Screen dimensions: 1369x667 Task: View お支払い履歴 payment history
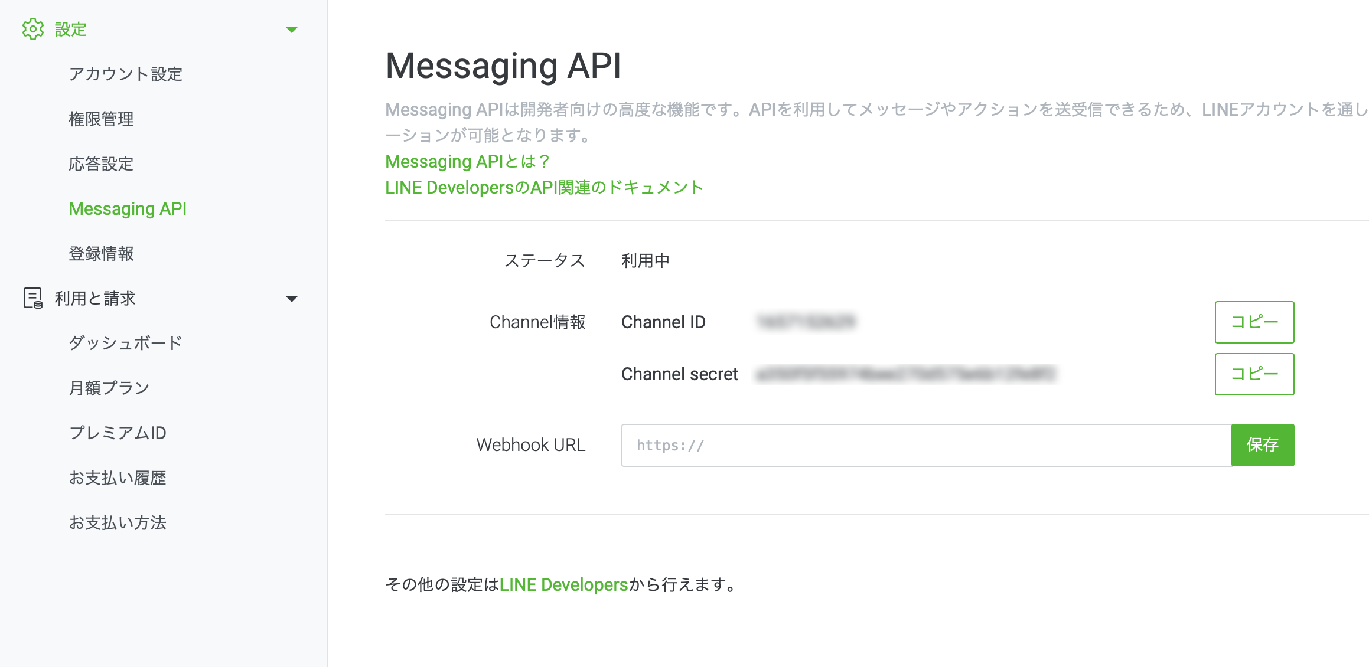tap(118, 478)
